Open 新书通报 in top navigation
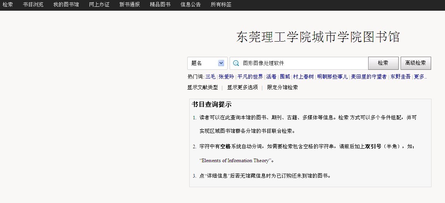The image size is (445, 203). click(x=129, y=4)
